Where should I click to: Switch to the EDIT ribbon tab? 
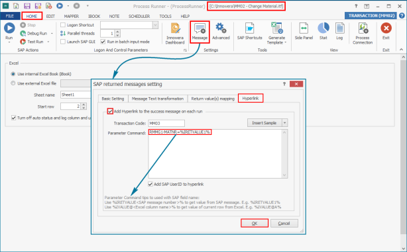pos(50,16)
